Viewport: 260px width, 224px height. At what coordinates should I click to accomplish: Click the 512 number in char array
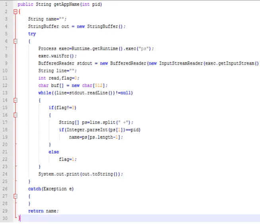point(99,86)
